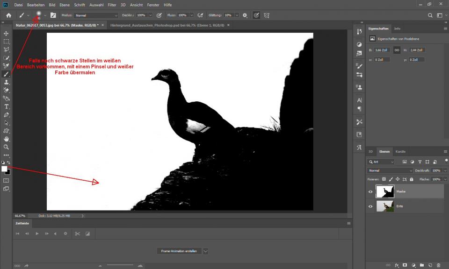The height and width of the screenshot is (269, 449).
Task: Expand the layer Deckkraft dropdown arrow
Action: [x=445, y=170]
